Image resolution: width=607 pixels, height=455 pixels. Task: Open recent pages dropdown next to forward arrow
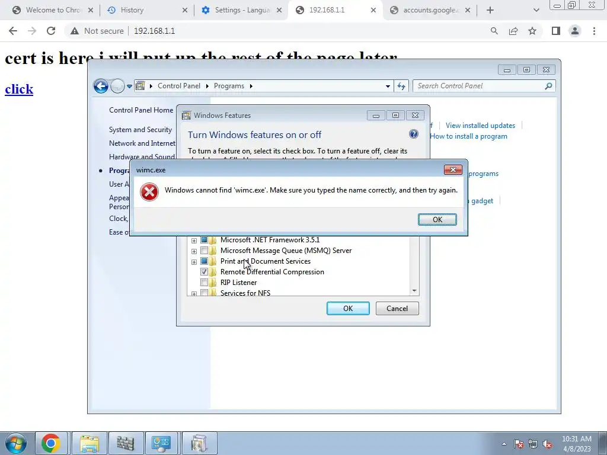coord(129,86)
